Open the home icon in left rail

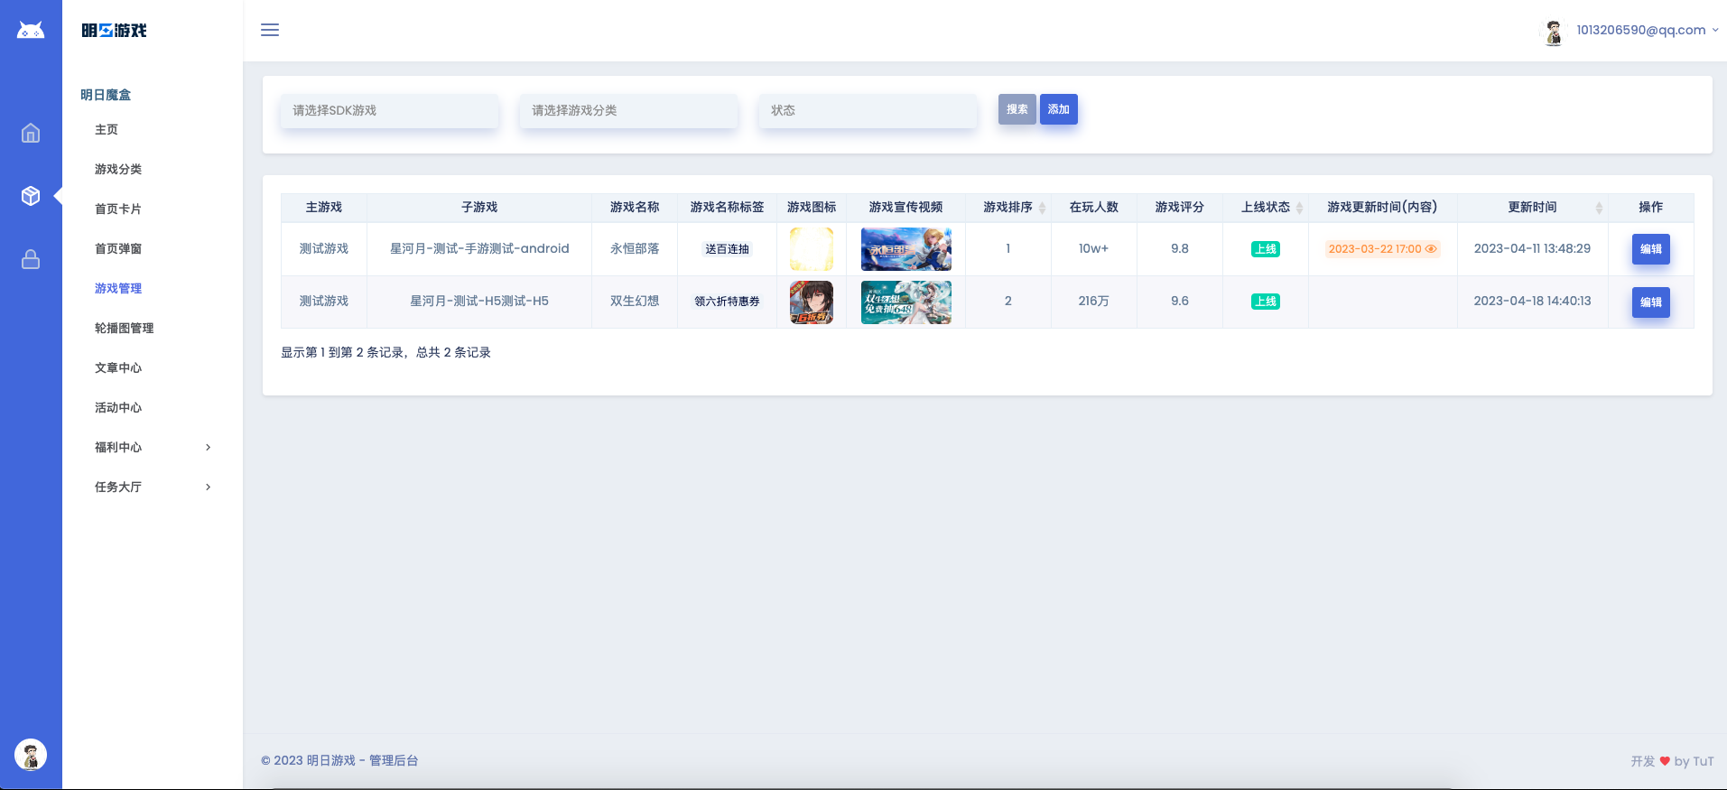(x=31, y=134)
